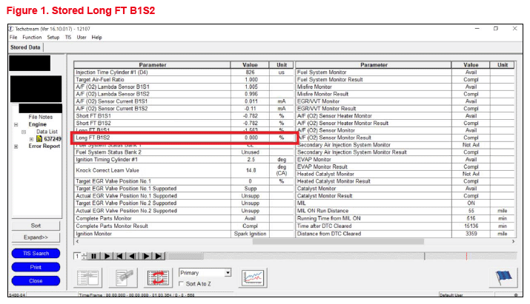Expand the 637249 tree node

[31, 139]
